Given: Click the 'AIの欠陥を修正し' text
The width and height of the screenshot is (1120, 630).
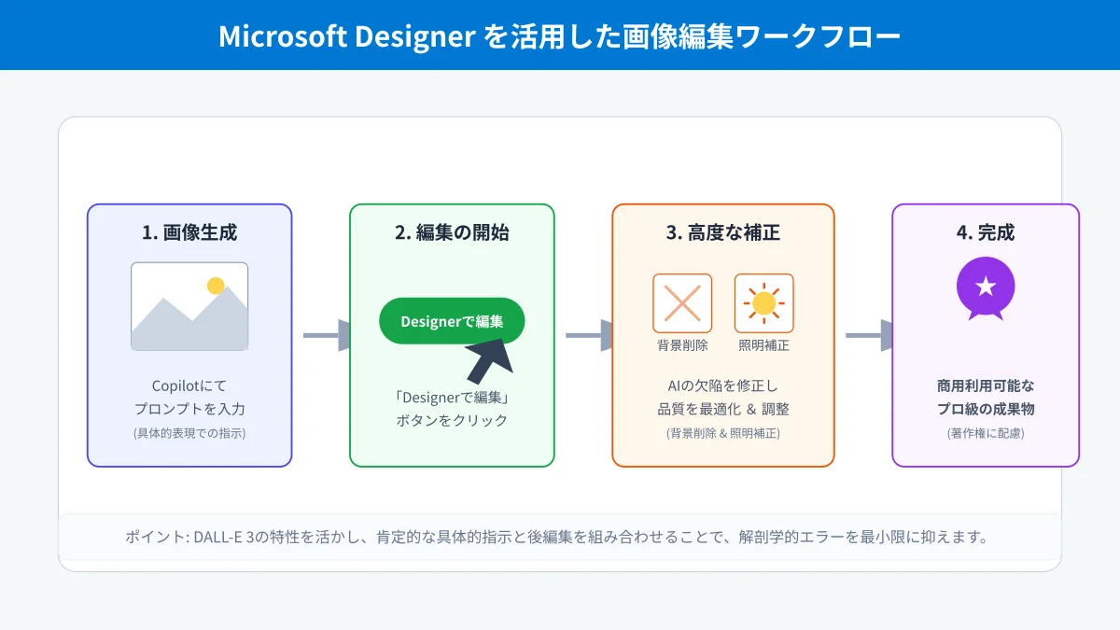Looking at the screenshot, I should coord(723,385).
